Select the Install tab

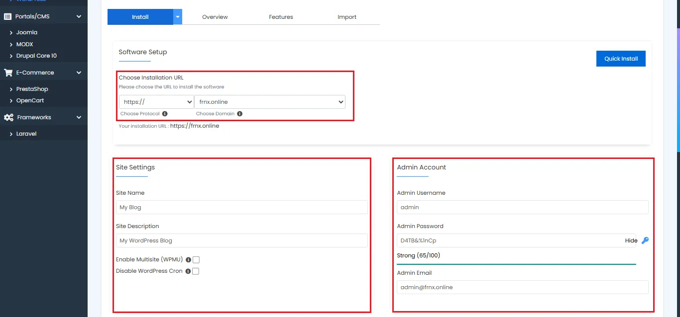coord(140,17)
